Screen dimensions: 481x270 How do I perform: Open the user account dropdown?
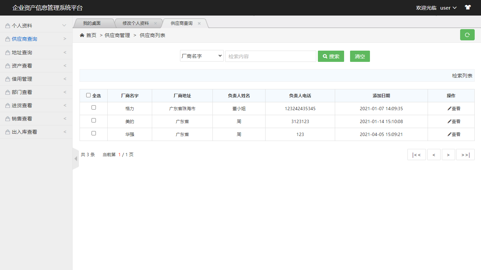click(x=448, y=8)
